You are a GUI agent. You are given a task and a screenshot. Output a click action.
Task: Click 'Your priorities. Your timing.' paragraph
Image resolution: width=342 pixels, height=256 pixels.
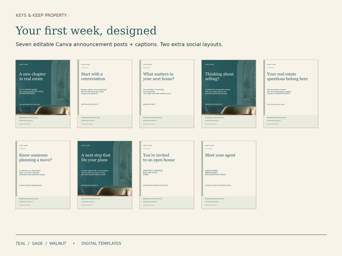pos(157,92)
